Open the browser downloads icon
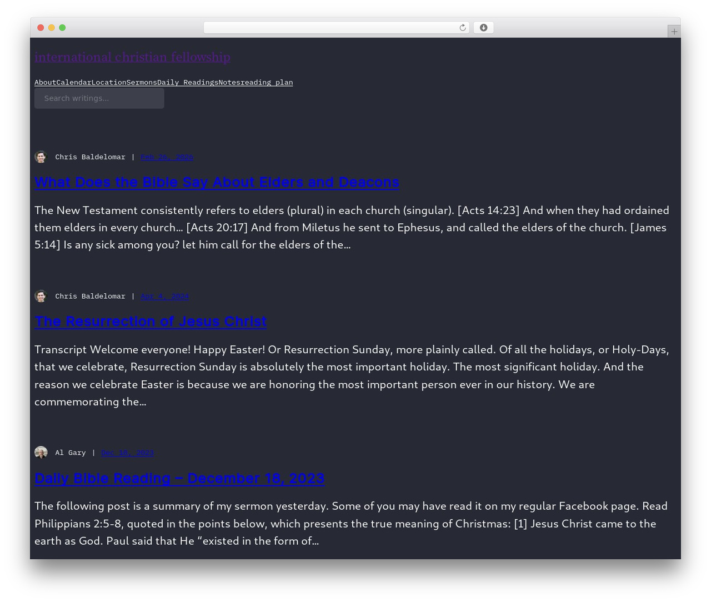 pos(483,28)
